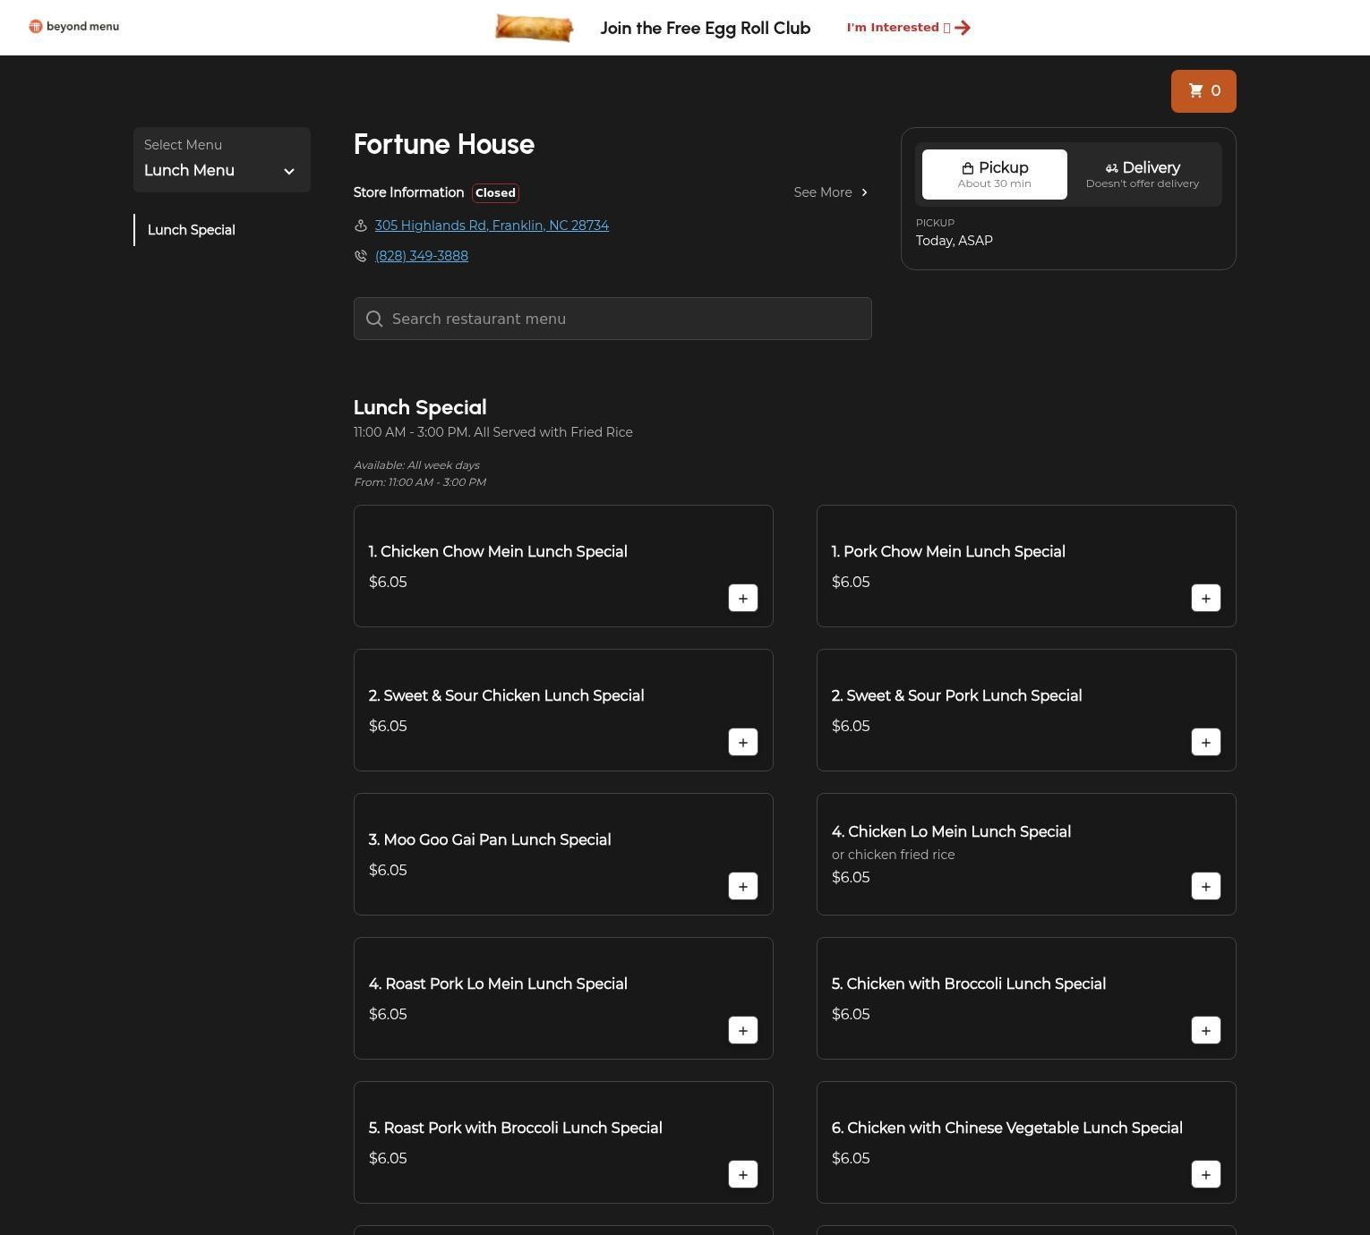Click the beyond menu logo
The width and height of the screenshot is (1370, 1235).
tap(73, 27)
